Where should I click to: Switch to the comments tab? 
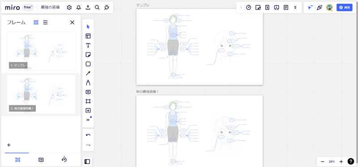pos(41,160)
